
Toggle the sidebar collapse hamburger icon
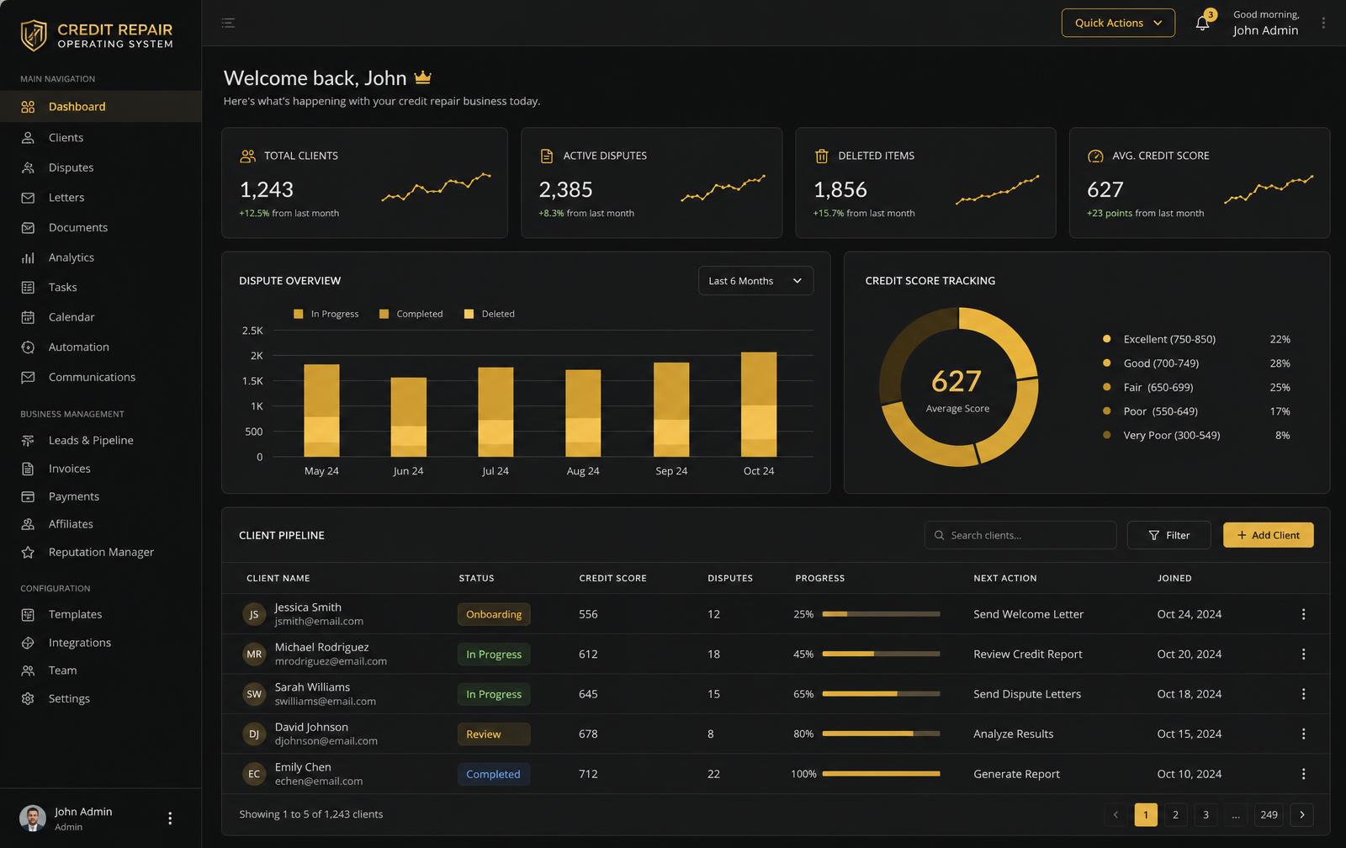(228, 23)
